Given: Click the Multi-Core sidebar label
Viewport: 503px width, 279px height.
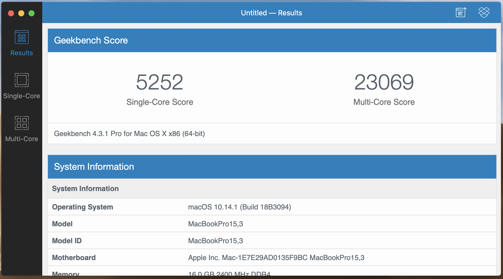Looking at the screenshot, I should click(22, 139).
